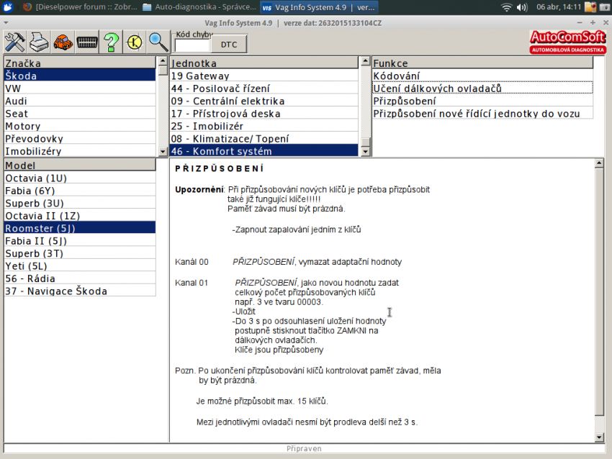Click the clock showing 06 abr, 14:11

coord(559,7)
